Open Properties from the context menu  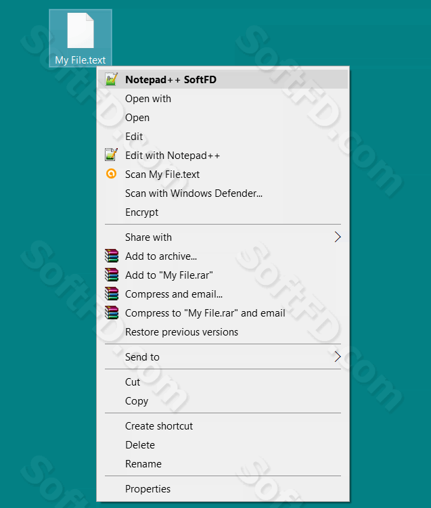click(223, 488)
